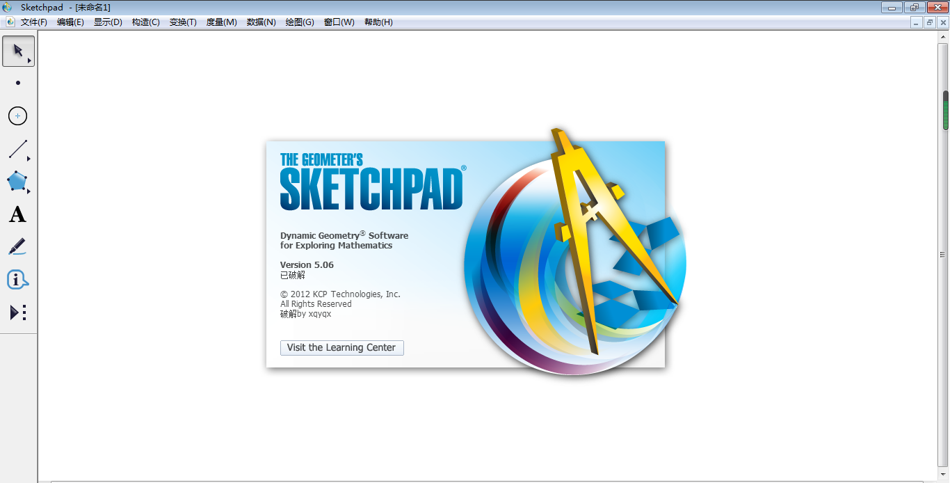Select the Text tool letter A
The width and height of the screenshot is (950, 483).
coord(18,214)
